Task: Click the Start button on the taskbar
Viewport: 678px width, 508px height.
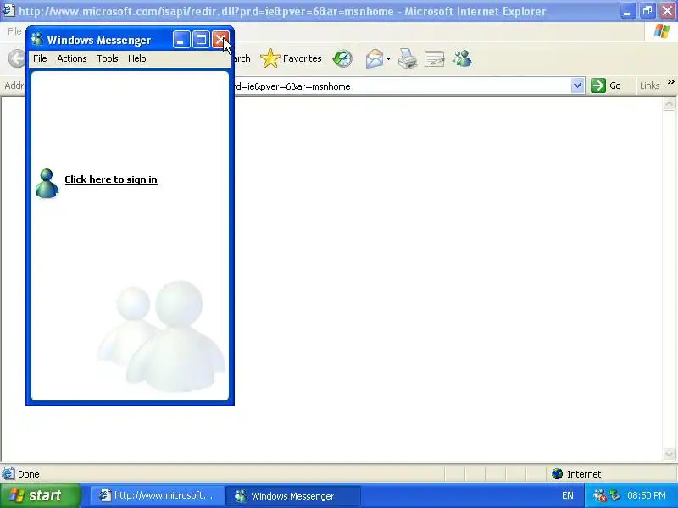Action: point(40,495)
